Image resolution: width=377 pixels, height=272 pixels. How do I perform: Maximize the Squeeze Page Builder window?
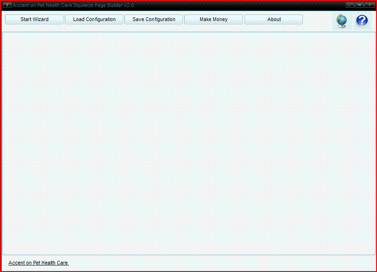359,5
